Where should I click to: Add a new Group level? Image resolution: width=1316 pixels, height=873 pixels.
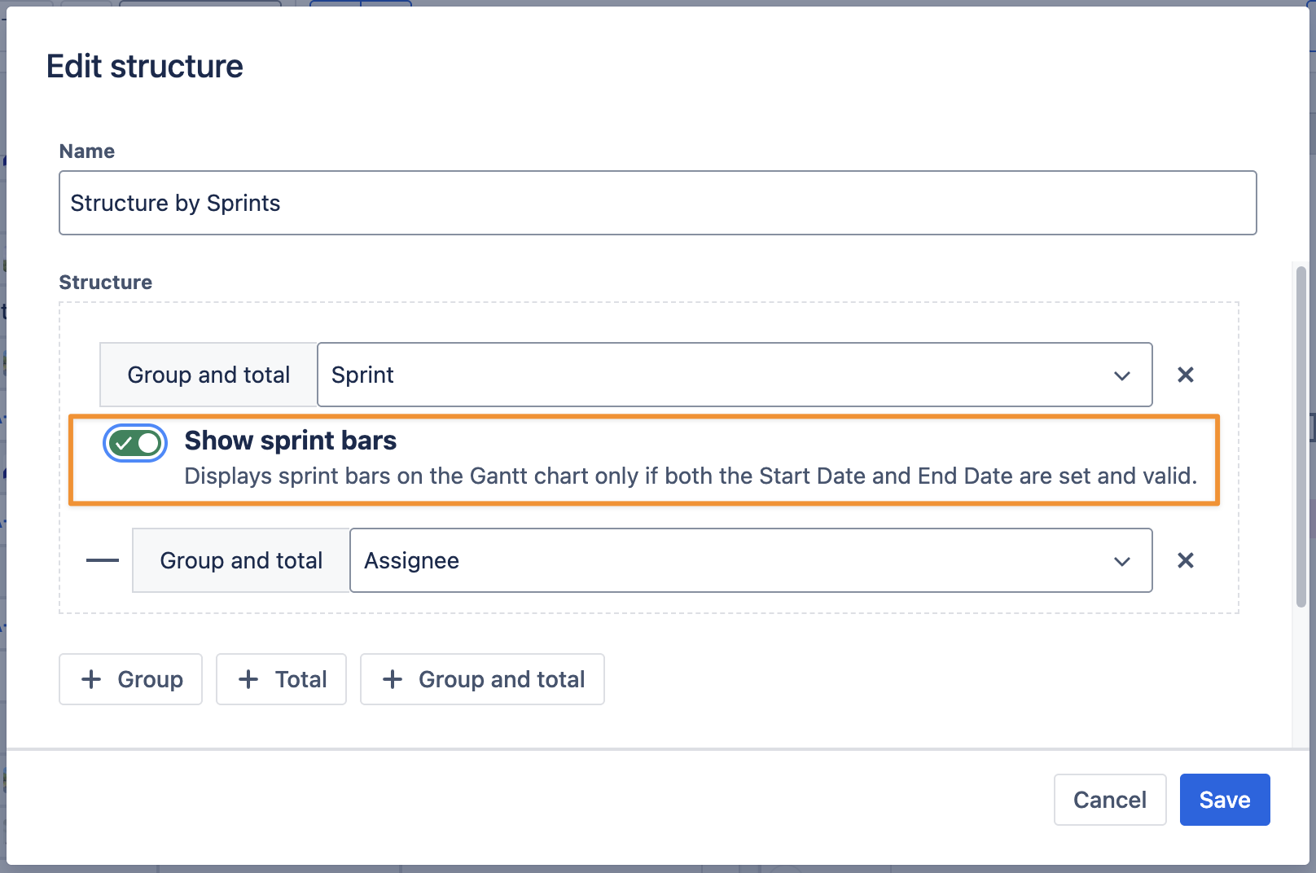pyautogui.click(x=131, y=679)
